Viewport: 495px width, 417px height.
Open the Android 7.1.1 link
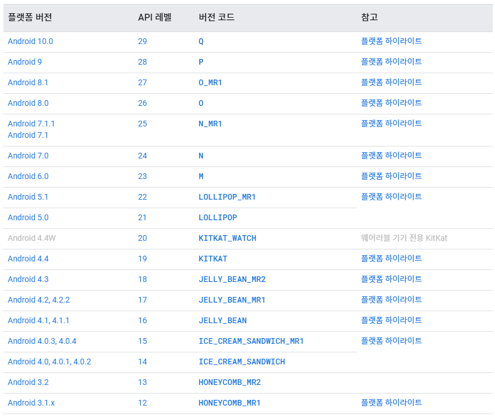tap(31, 124)
